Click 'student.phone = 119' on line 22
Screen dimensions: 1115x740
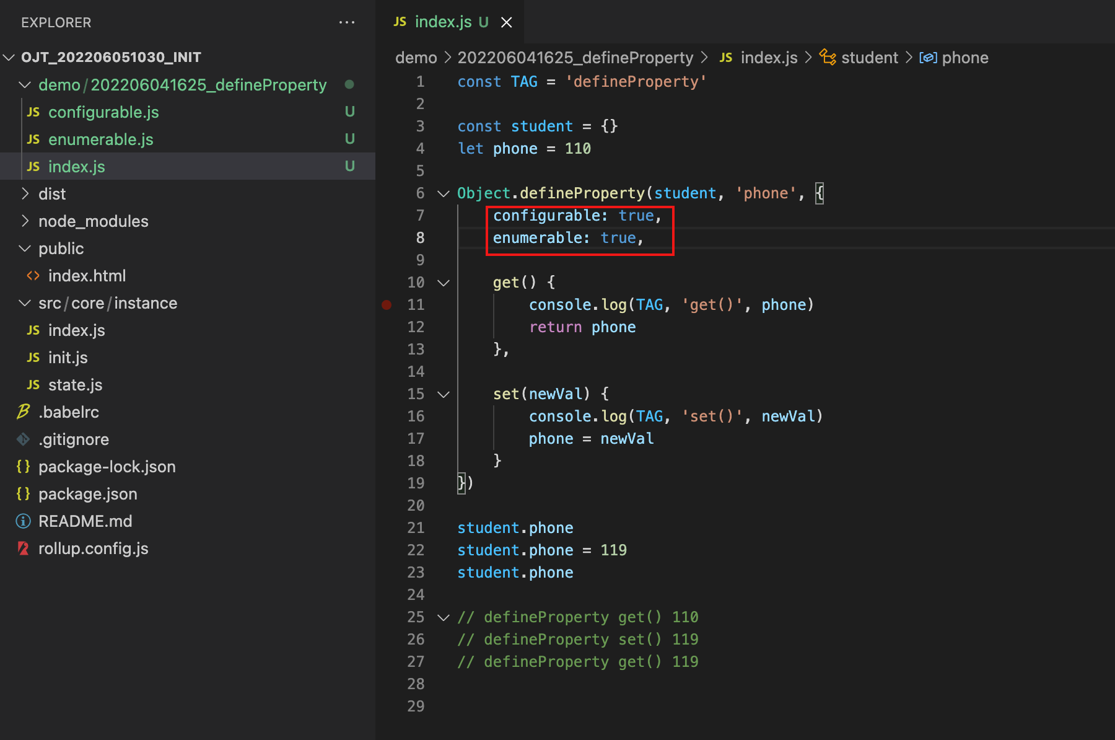coord(542,550)
